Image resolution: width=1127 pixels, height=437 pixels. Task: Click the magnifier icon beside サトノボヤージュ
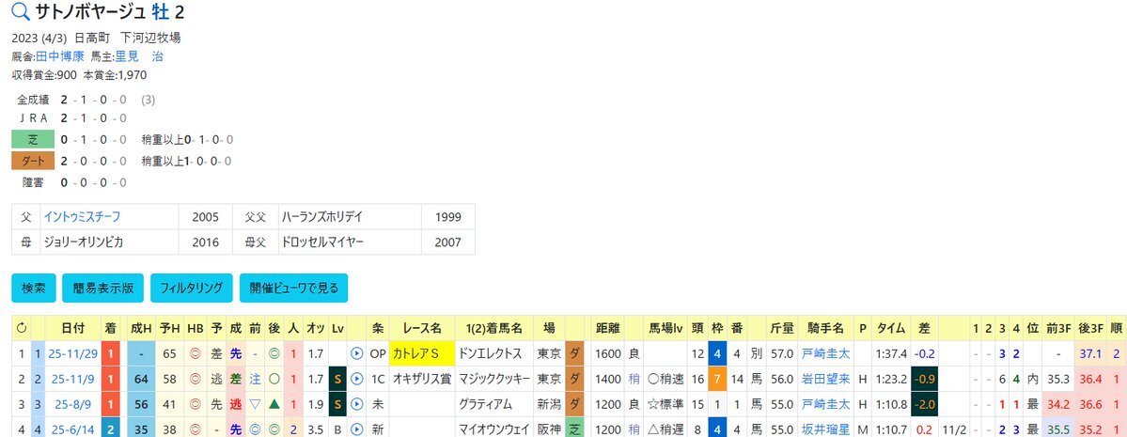coord(21,11)
